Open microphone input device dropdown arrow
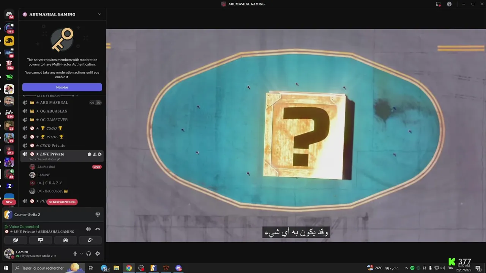The width and height of the screenshot is (486, 273). tap(81, 254)
